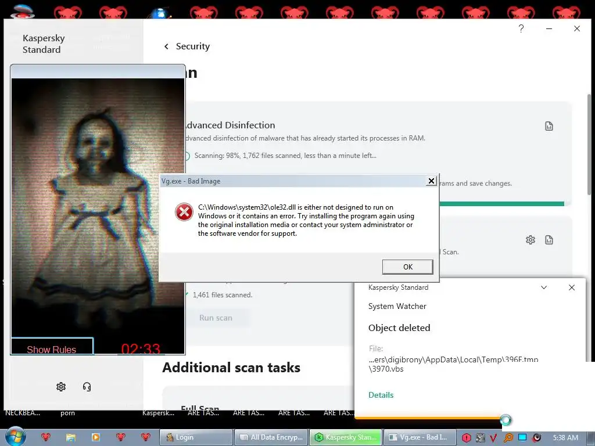This screenshot has height=446, width=595.
Task: Launch the media player taskbar icon
Action: pos(96,437)
